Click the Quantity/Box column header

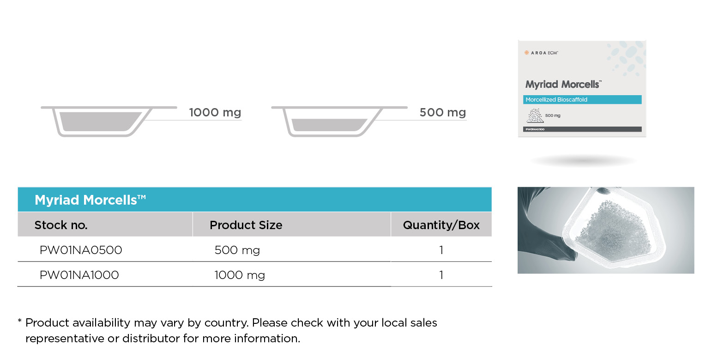click(441, 225)
